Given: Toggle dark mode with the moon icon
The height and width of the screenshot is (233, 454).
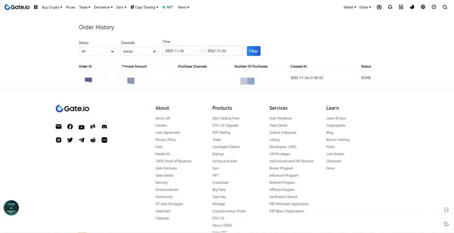Looking at the screenshot, I should click(x=412, y=7).
